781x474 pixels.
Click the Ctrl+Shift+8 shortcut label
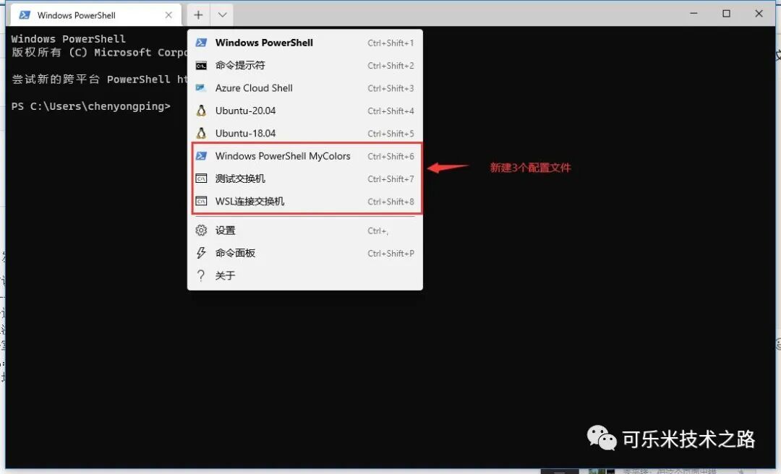(x=390, y=202)
